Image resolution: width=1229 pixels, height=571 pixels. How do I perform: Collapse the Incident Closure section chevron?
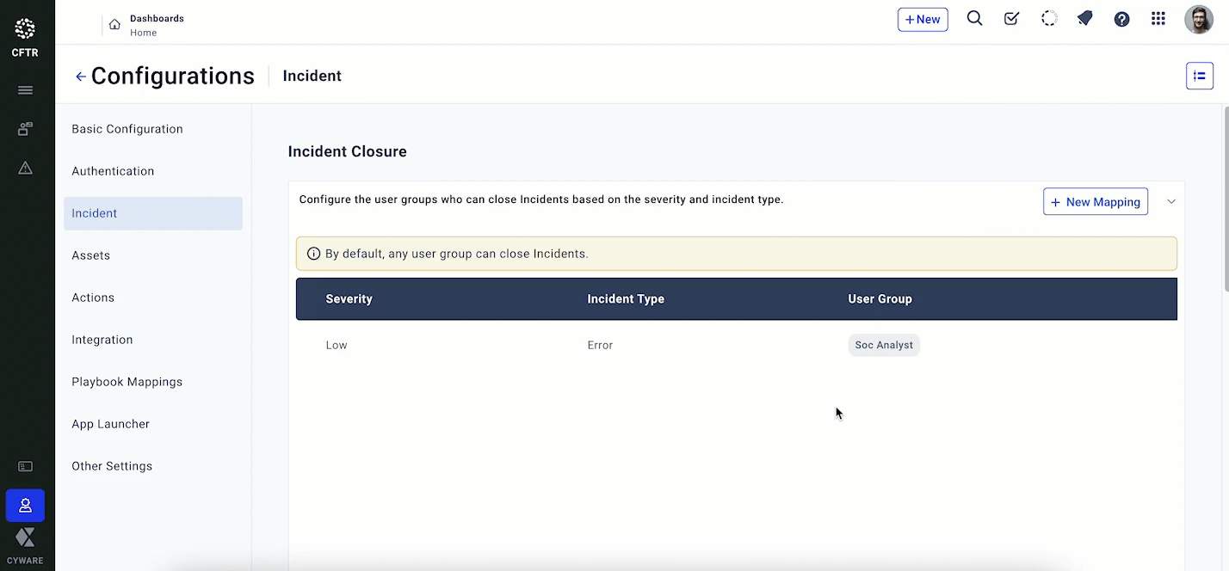(x=1170, y=201)
